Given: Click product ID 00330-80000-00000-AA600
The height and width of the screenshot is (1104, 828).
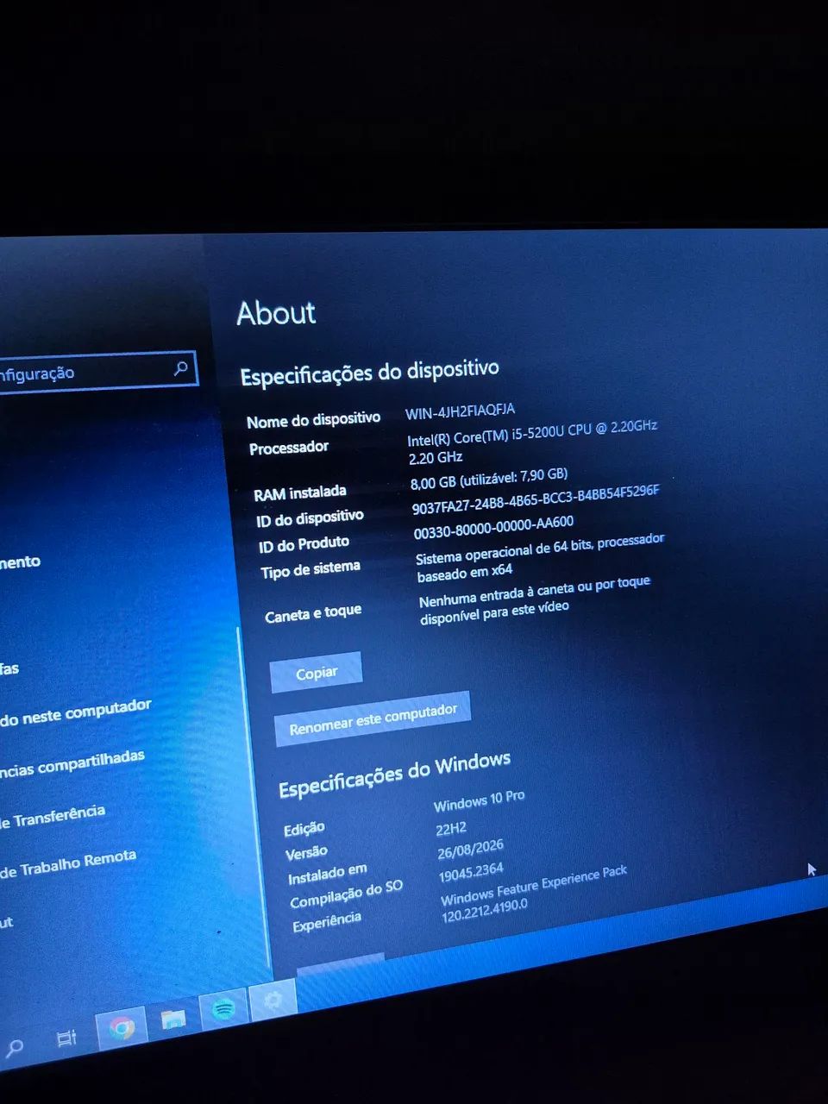Looking at the screenshot, I should click(x=493, y=527).
